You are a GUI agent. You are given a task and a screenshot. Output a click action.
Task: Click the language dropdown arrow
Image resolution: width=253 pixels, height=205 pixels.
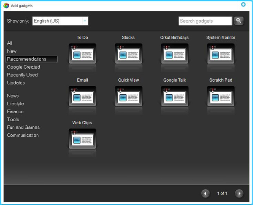(x=85, y=21)
